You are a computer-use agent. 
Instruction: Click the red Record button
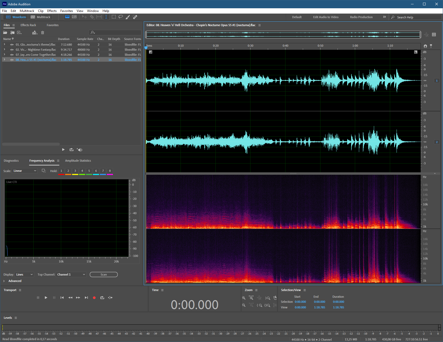click(x=94, y=298)
